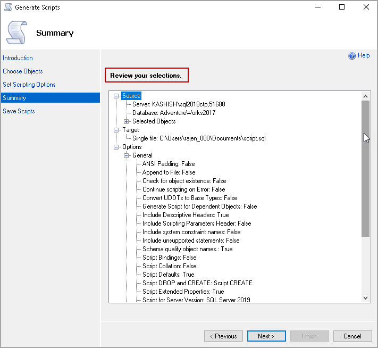Collapse the Source tree node
This screenshot has width=378, height=348.
tap(117, 96)
